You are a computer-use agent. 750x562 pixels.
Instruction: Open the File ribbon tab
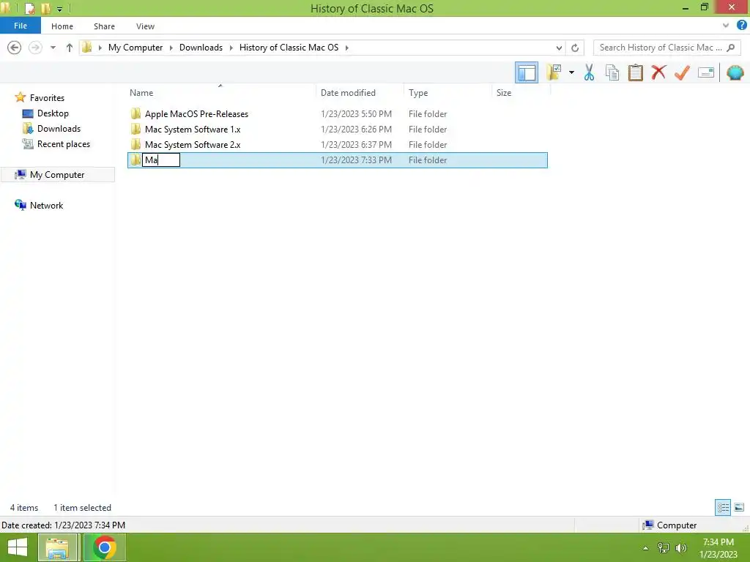[21, 26]
